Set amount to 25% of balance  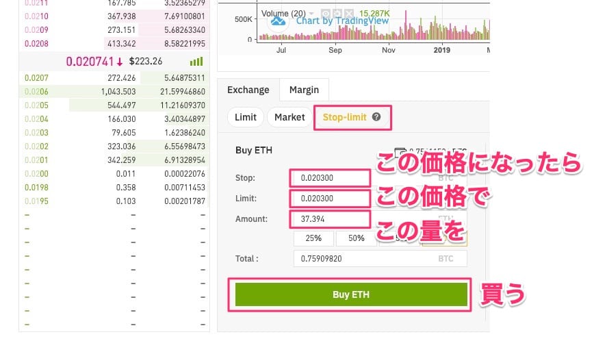tap(313, 238)
